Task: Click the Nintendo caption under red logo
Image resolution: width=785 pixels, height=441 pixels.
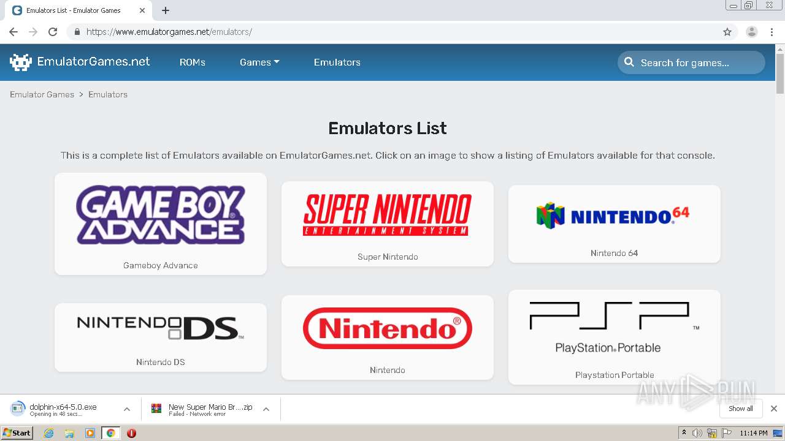Action: [x=388, y=370]
